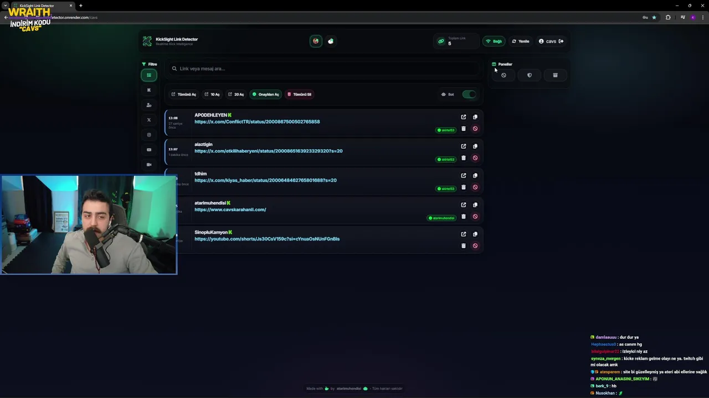Click Tümünü Sil to delete all
Screen dimensions: 709x398
299,95
